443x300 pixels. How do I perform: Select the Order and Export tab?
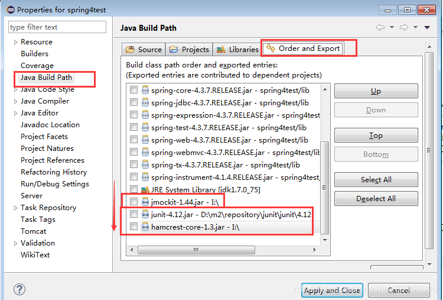point(303,49)
